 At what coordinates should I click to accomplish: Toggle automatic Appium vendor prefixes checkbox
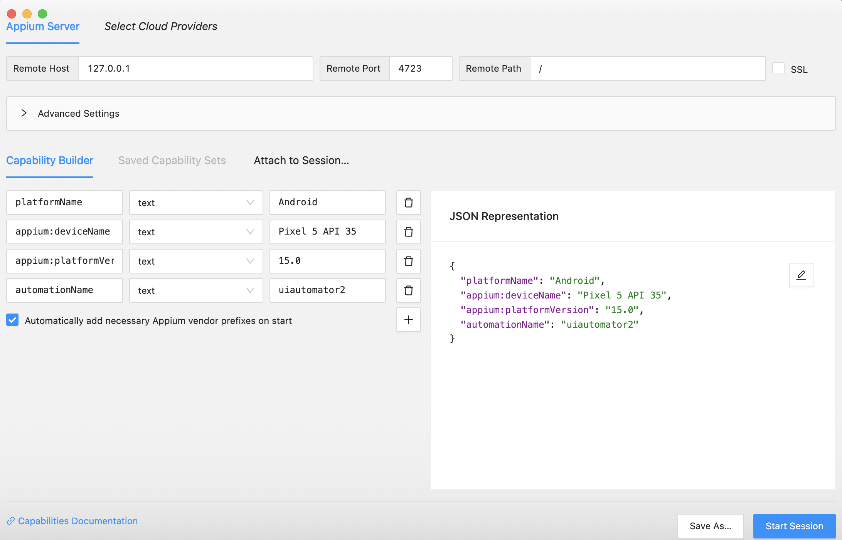pos(12,320)
